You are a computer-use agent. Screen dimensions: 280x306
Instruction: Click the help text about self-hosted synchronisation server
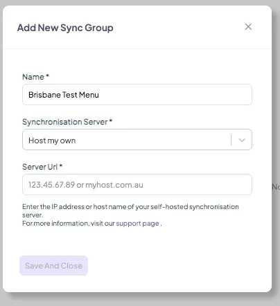[x=130, y=210]
